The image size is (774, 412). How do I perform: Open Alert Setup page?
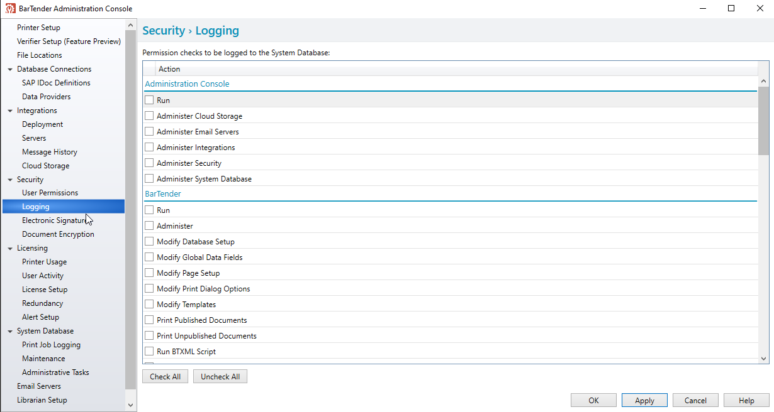[40, 317]
